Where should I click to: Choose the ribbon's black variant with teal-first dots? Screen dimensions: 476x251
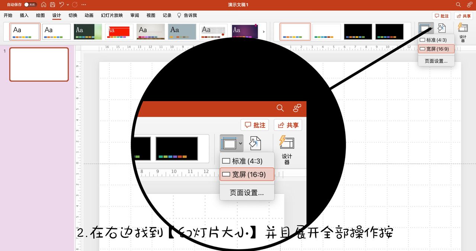(x=389, y=32)
